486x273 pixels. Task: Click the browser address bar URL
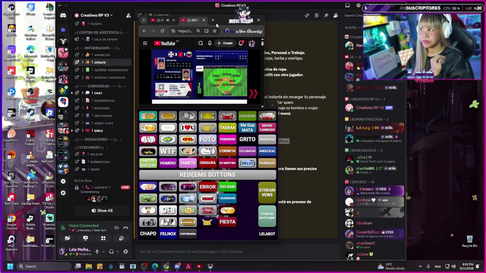tap(185, 31)
